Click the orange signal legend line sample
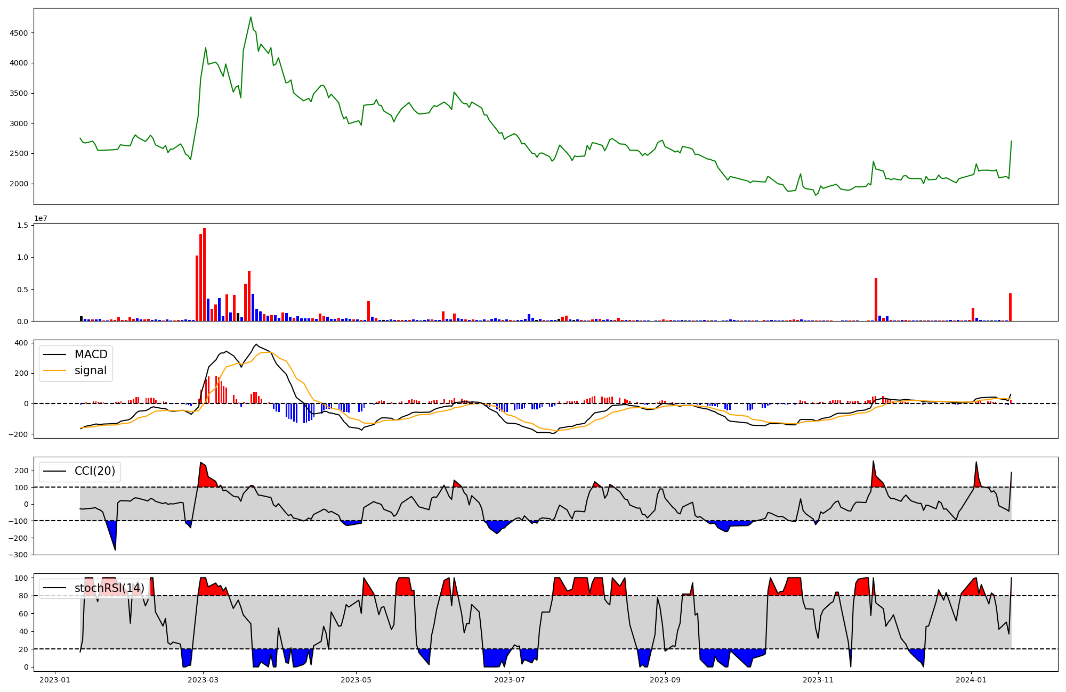 coord(54,370)
